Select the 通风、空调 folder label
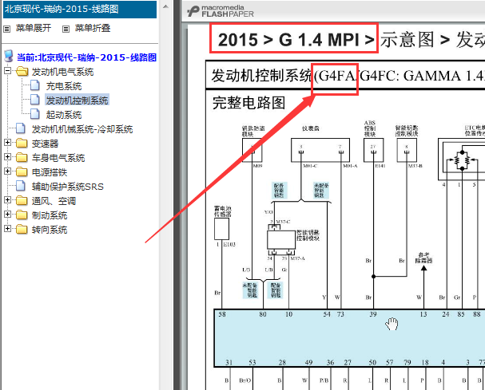Image resolution: width=485 pixels, height=390 pixels. [54, 201]
